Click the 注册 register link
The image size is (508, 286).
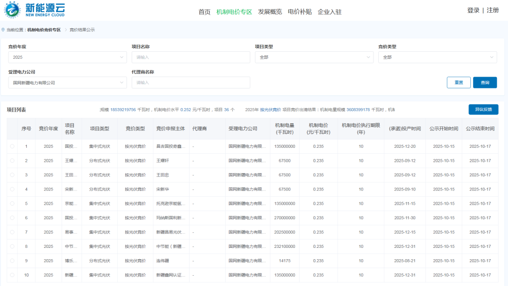[x=492, y=10]
